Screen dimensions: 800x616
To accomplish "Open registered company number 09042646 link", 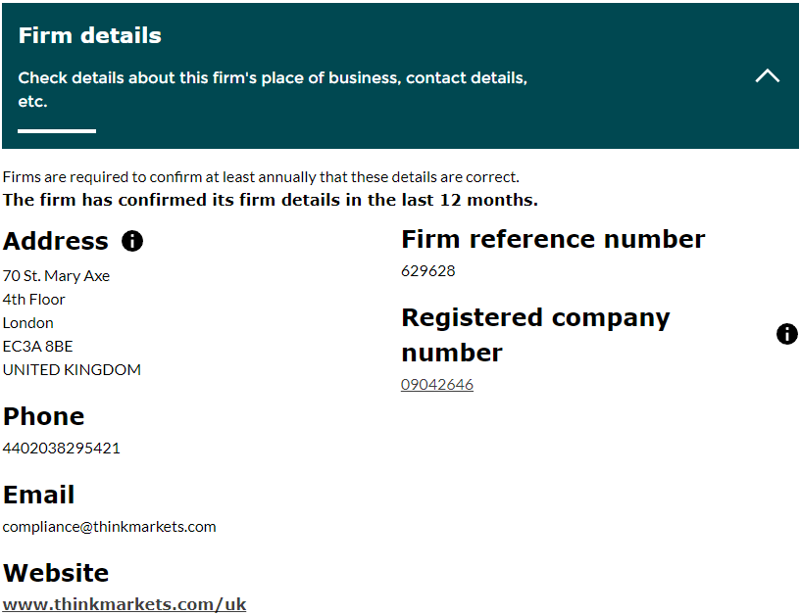I will 437,385.
